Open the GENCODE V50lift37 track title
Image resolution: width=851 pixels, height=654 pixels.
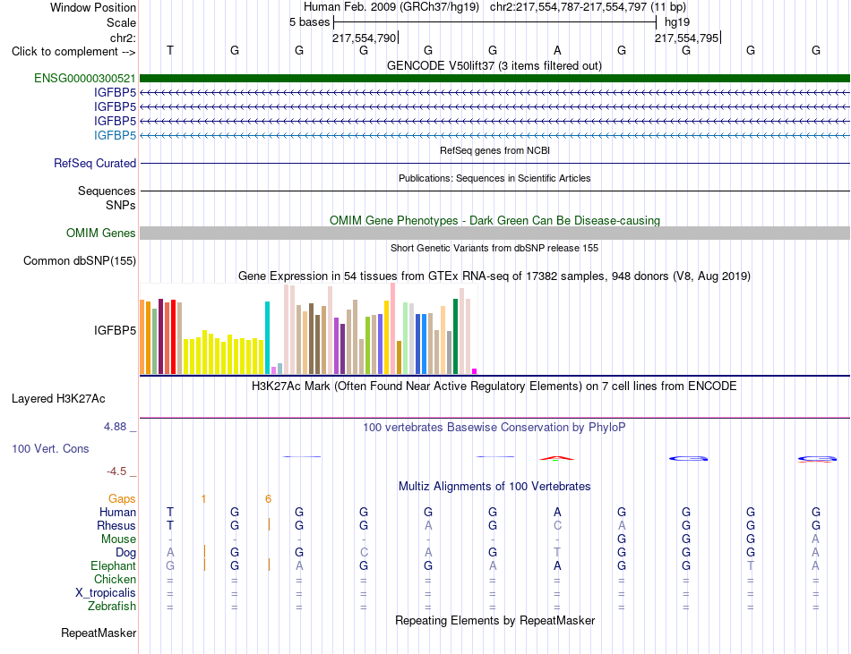pyautogui.click(x=494, y=66)
